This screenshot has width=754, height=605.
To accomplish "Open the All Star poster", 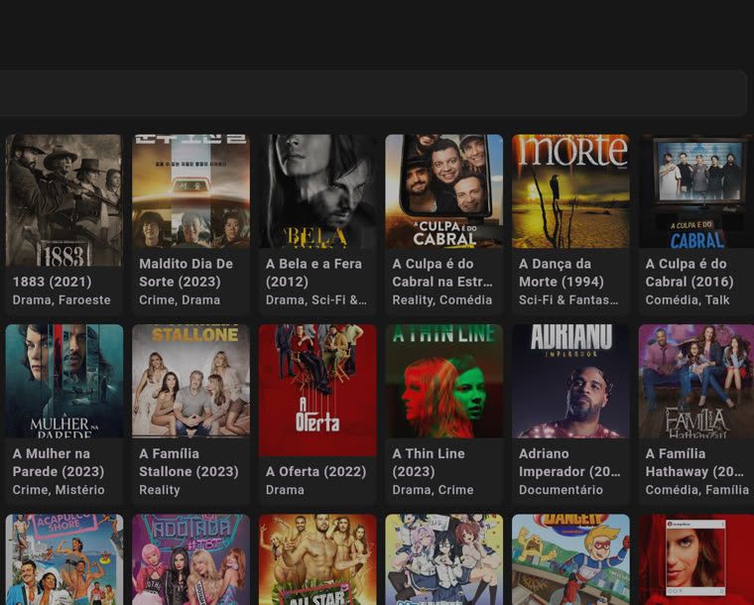I will (x=317, y=559).
